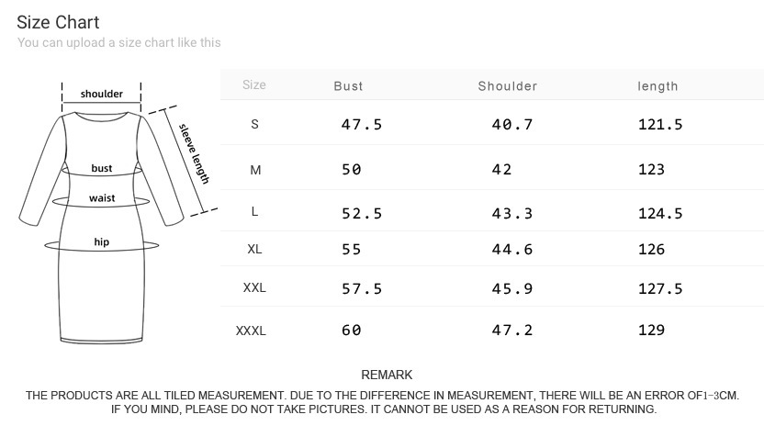Image resolution: width=764 pixels, height=426 pixels.
Task: Select the shoulder label on the diagram
Action: tap(101, 94)
